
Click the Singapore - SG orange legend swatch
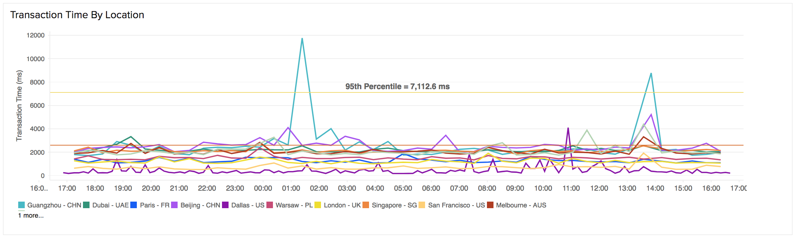[366, 205]
